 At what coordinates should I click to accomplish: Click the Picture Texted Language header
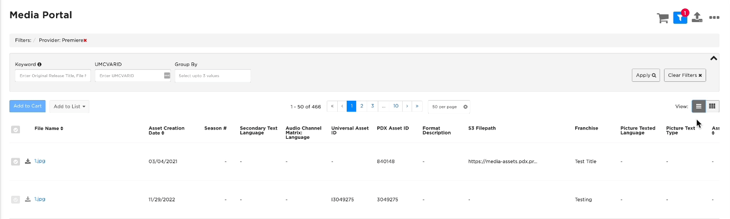638,131
